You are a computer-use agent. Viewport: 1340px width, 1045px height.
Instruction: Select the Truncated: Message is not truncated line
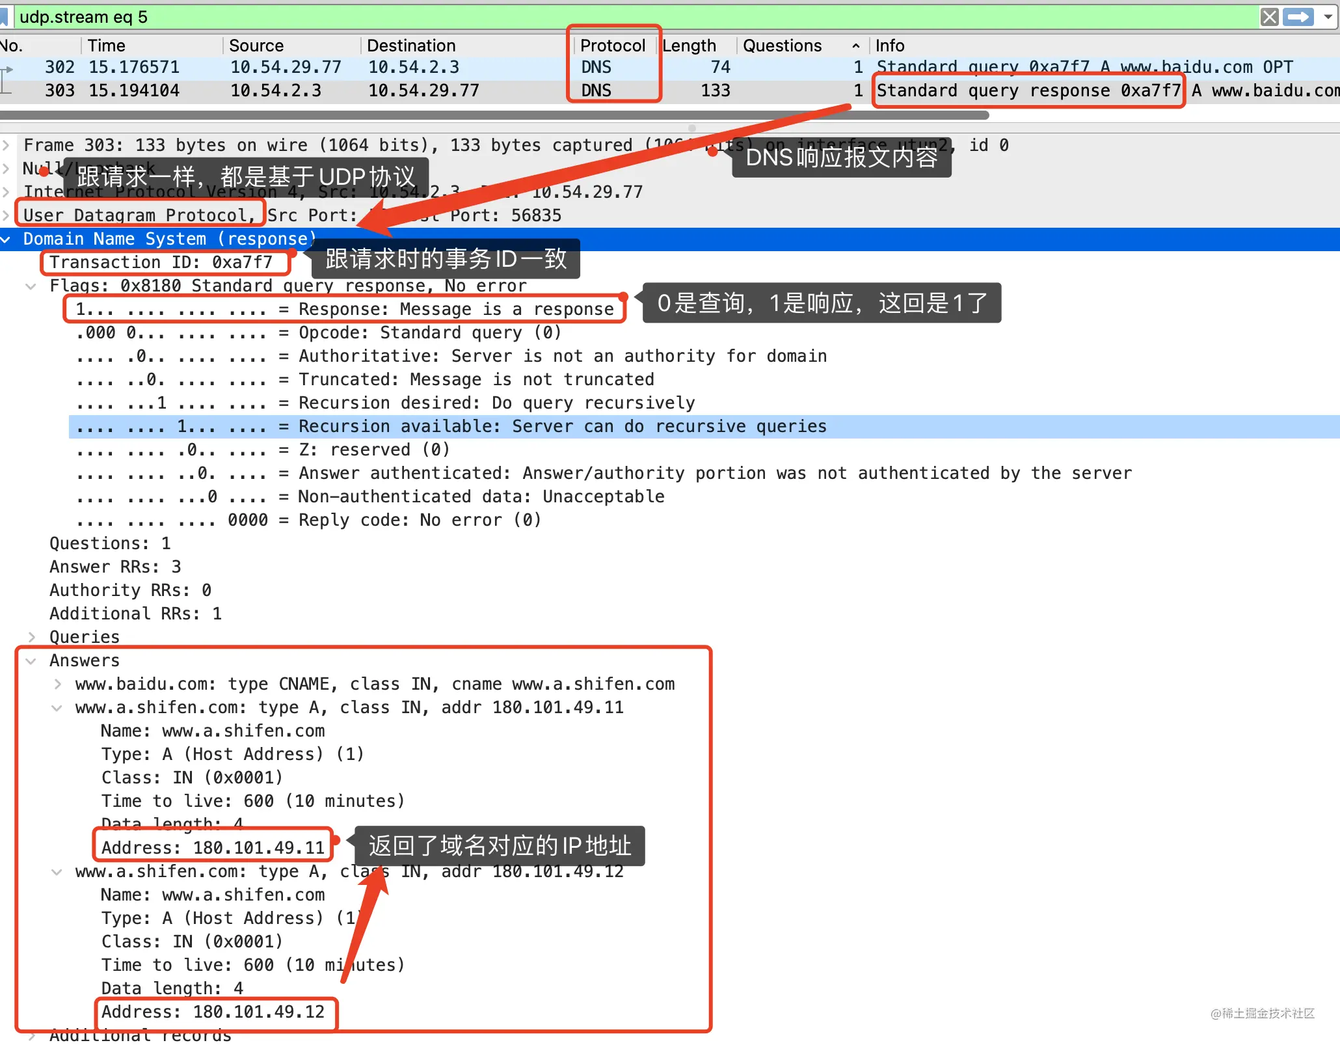click(365, 379)
